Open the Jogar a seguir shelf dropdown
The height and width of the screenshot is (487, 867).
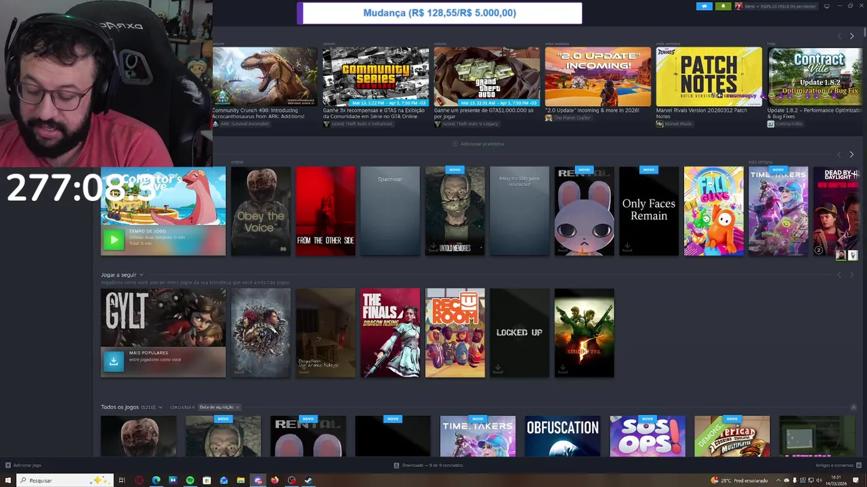tap(141, 275)
